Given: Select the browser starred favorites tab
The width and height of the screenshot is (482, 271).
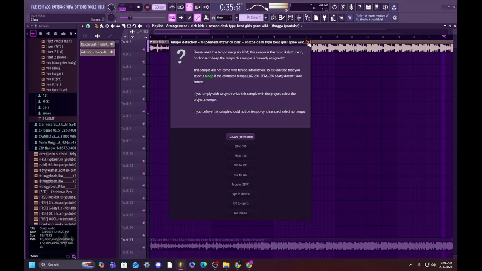Looking at the screenshot, I should click(x=70, y=34).
